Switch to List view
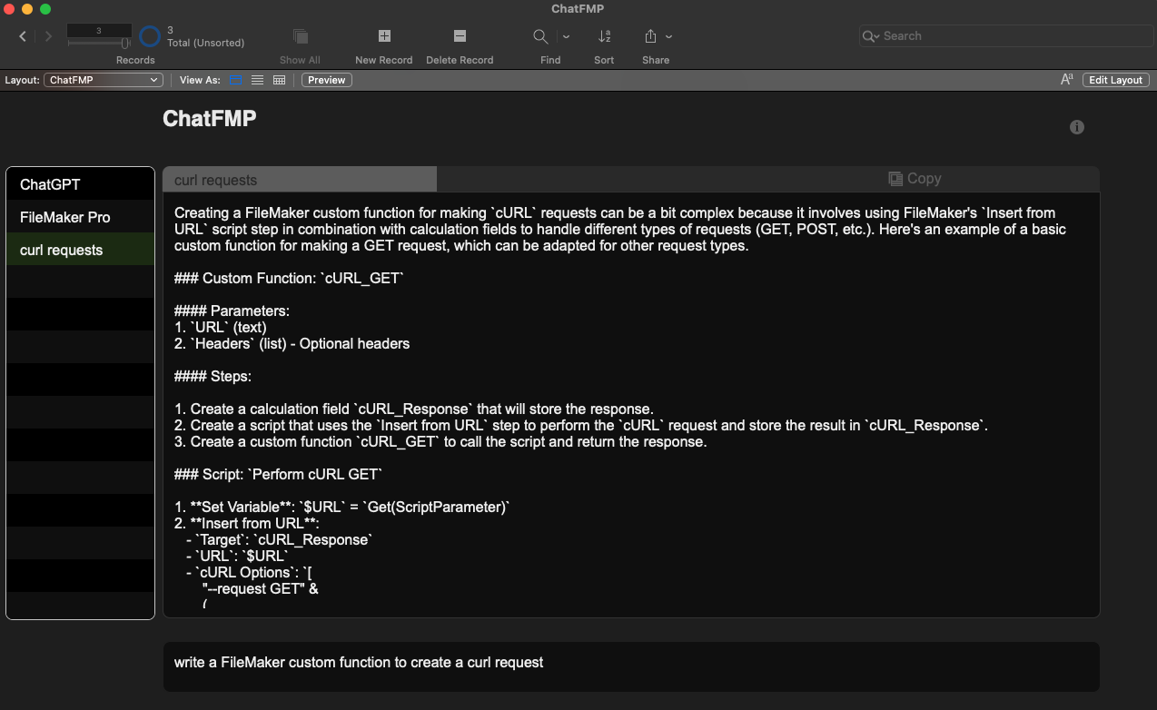 pos(257,80)
